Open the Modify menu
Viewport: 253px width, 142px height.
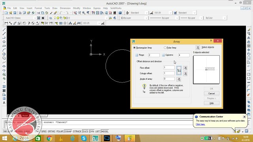[x=77, y=8]
